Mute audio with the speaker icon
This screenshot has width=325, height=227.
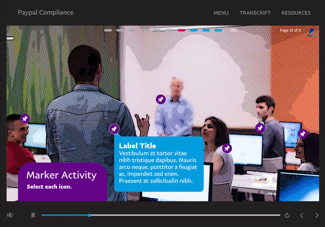[x=10, y=215]
